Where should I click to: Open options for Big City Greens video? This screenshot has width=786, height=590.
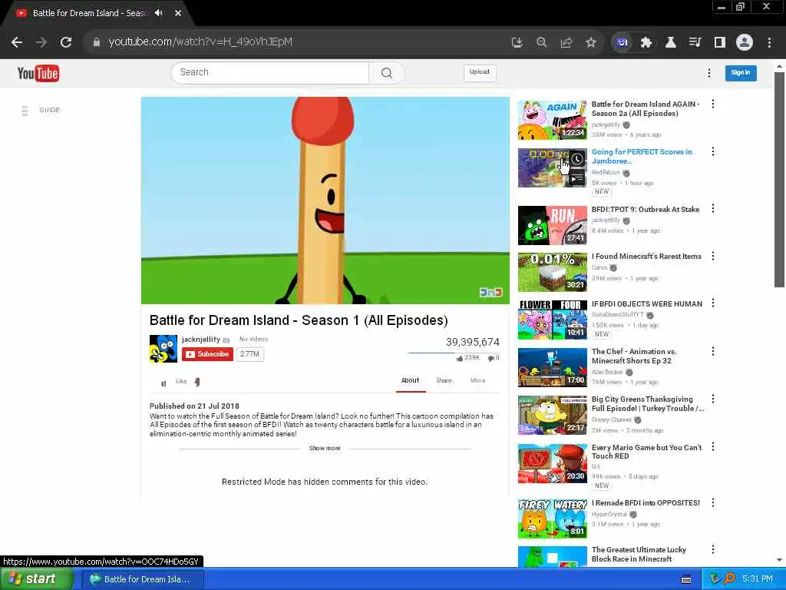tap(713, 399)
